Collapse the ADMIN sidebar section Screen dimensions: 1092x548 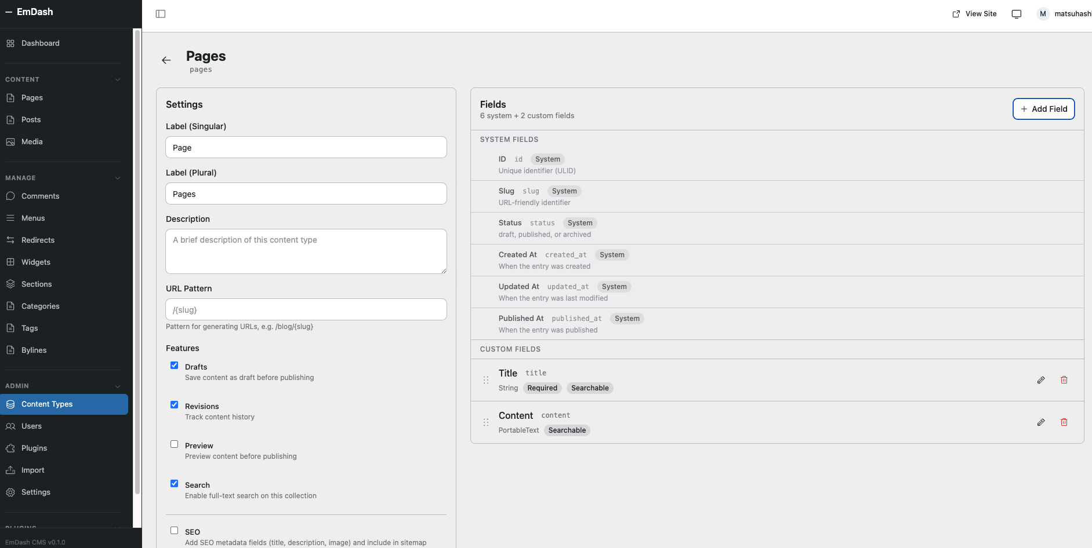point(118,386)
